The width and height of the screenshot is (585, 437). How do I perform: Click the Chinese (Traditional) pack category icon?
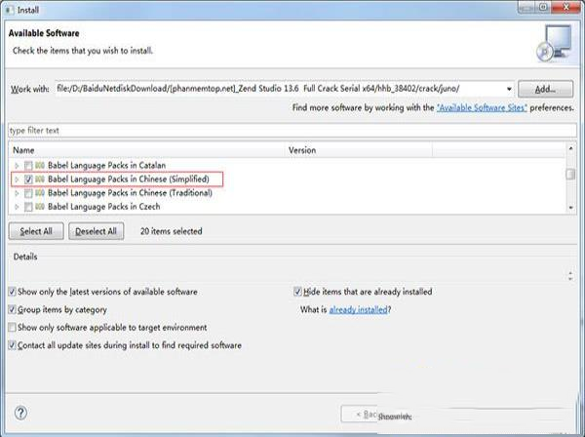(40, 193)
